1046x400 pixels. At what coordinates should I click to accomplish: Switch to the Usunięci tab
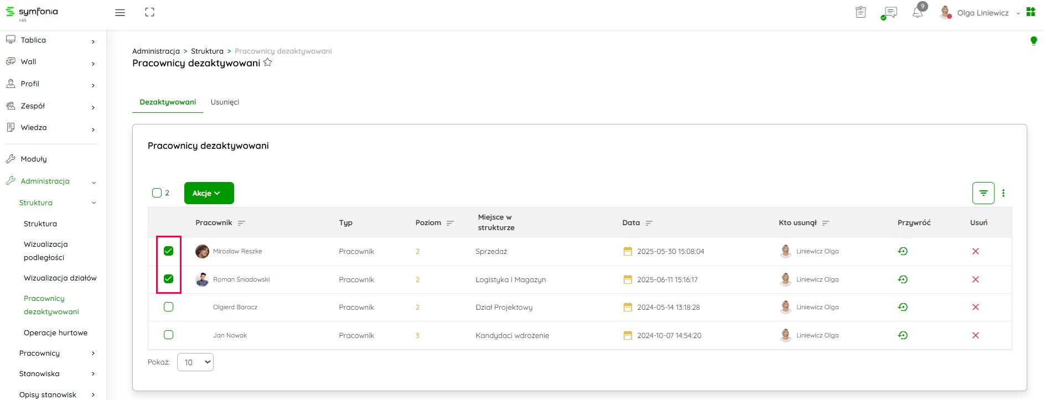[225, 102]
